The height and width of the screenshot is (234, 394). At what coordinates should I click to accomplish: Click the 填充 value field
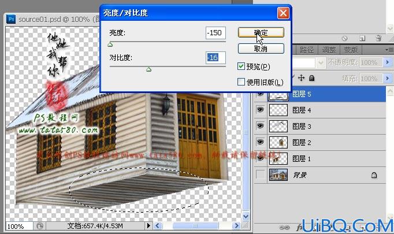[x=371, y=79]
